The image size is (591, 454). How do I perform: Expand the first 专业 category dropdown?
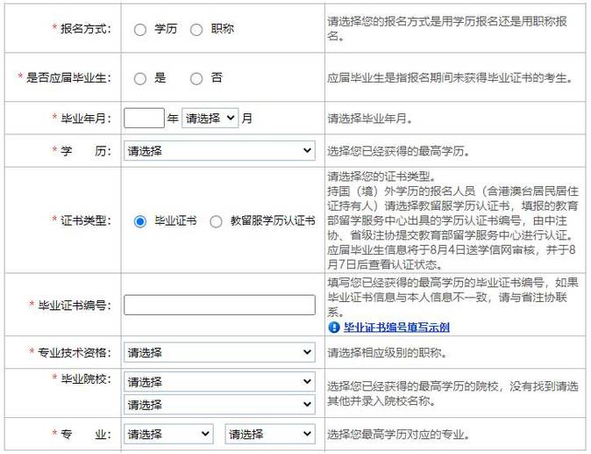(168, 435)
